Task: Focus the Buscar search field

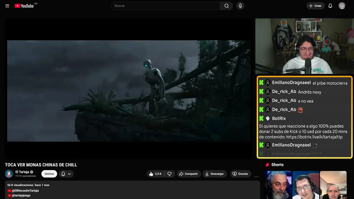Action: pos(166,6)
